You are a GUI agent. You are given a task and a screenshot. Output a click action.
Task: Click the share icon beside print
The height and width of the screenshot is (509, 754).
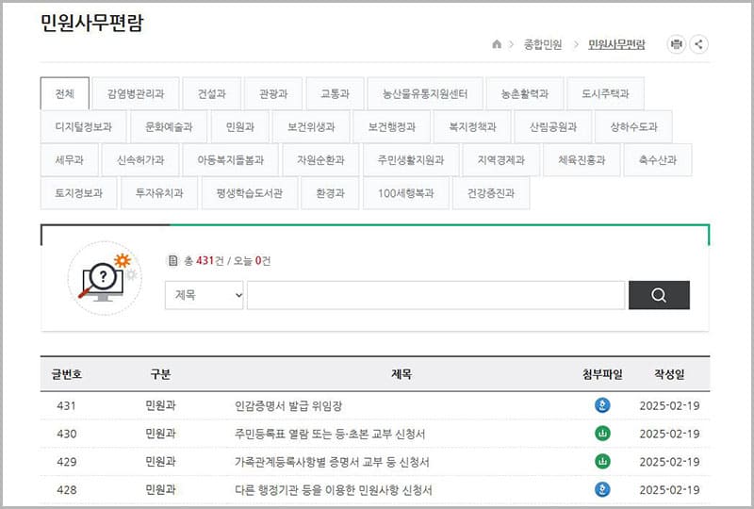698,44
